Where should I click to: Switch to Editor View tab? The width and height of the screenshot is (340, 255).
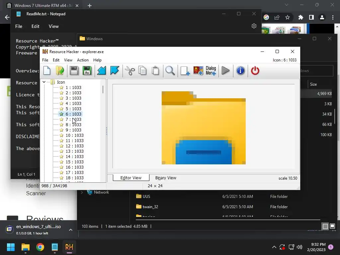tap(131, 178)
